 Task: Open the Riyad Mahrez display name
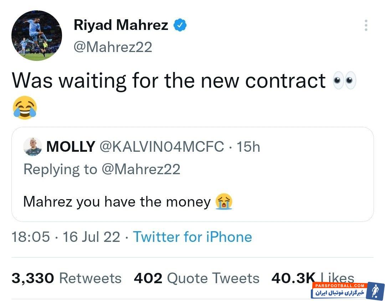click(x=121, y=25)
